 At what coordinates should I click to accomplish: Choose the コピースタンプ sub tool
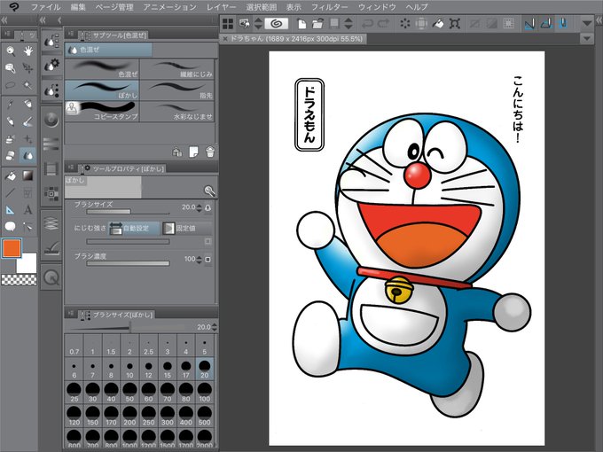tap(102, 112)
